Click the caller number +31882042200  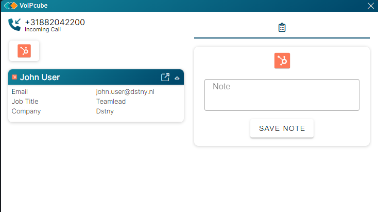tap(55, 22)
